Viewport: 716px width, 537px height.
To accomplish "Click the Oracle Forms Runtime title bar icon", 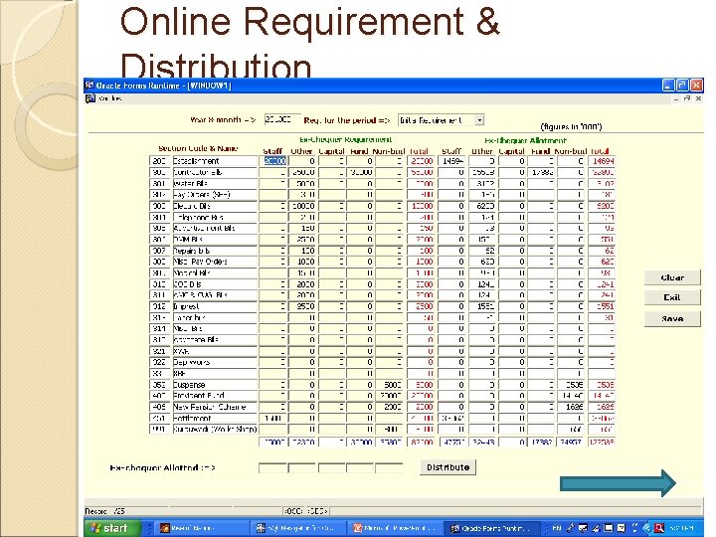I will 89,85.
